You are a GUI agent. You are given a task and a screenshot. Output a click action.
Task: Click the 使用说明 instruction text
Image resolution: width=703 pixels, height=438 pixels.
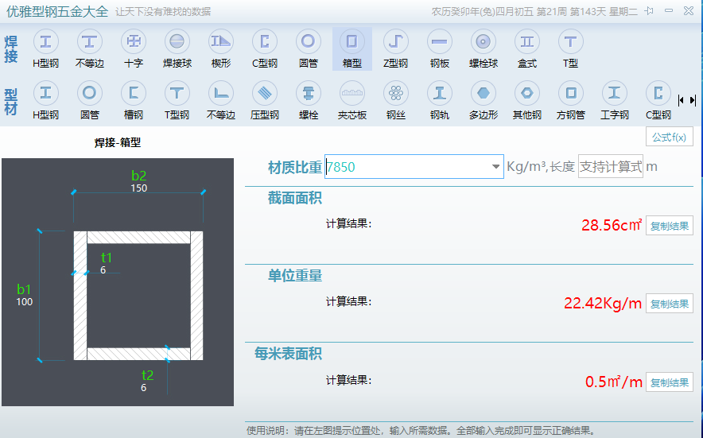tap(421, 431)
